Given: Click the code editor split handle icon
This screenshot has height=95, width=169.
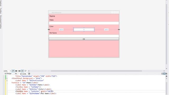Looking at the screenshot, I should tap(167, 76).
